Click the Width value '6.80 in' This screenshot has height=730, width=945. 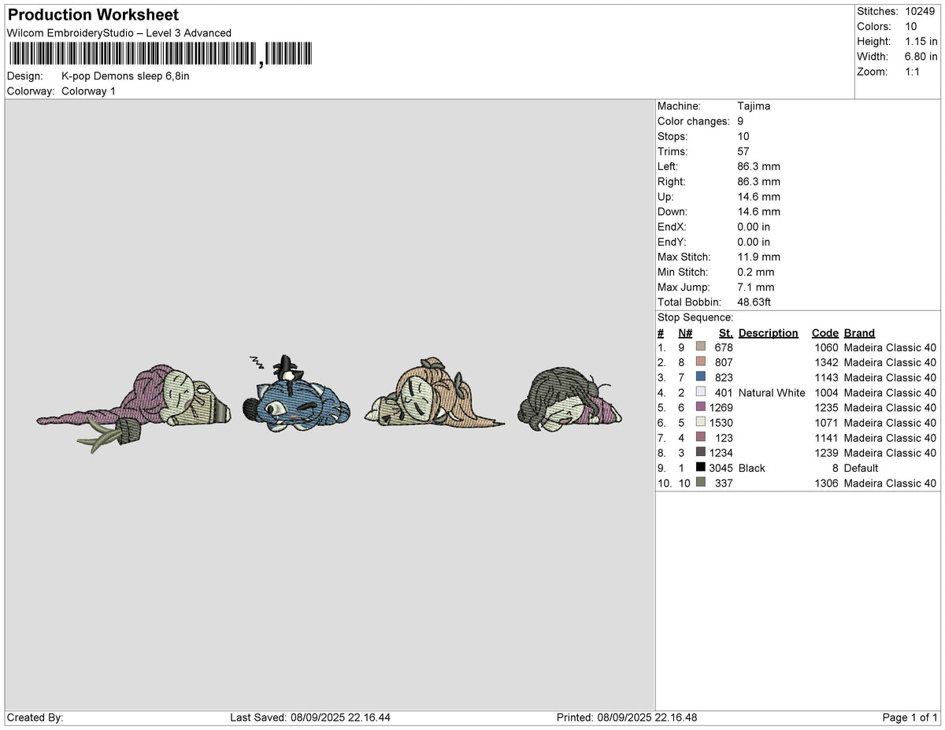pyautogui.click(x=921, y=57)
